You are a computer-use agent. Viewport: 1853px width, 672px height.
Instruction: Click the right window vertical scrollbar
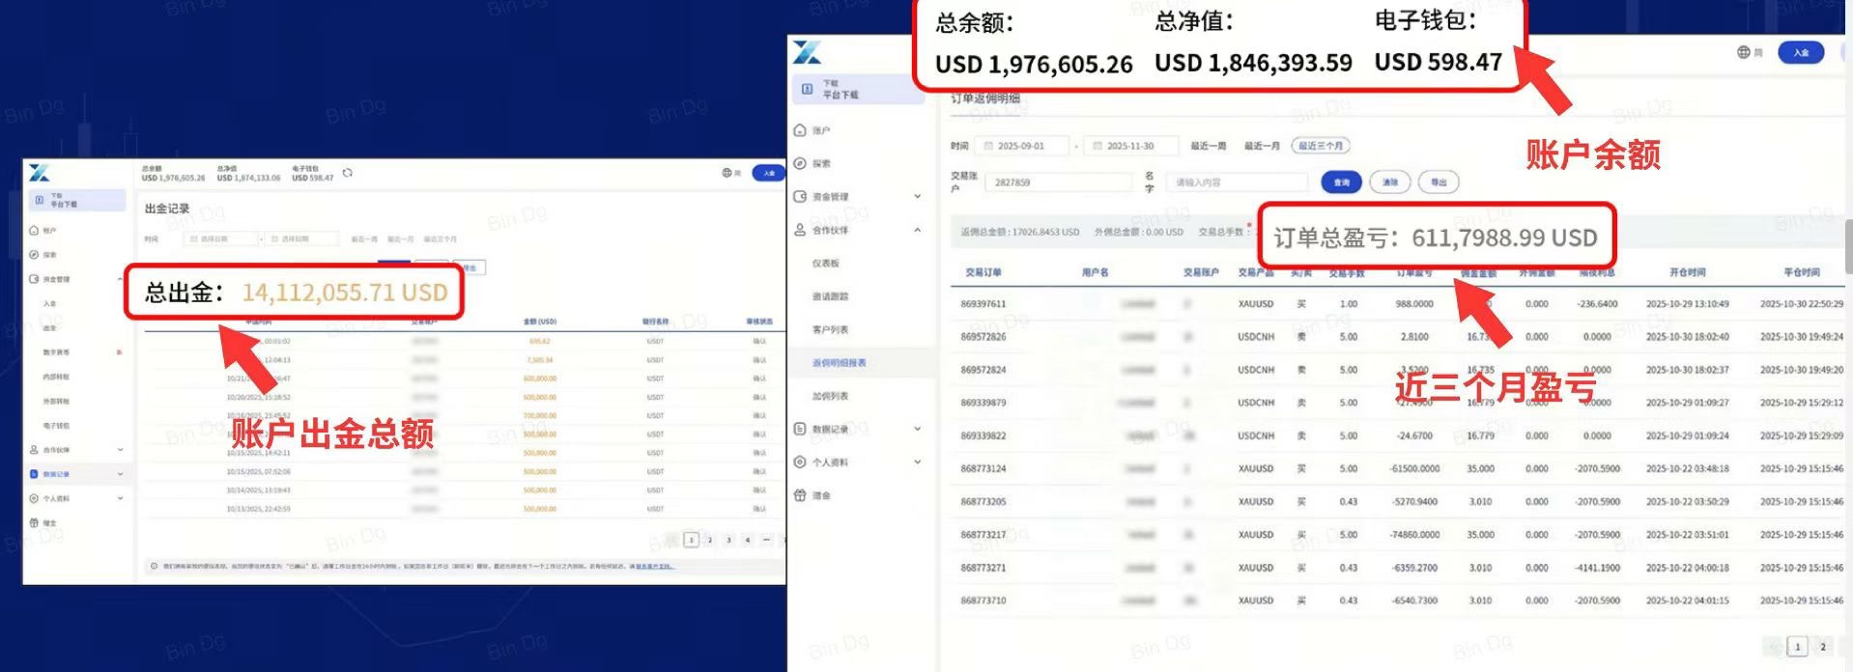pyautogui.click(x=1848, y=246)
